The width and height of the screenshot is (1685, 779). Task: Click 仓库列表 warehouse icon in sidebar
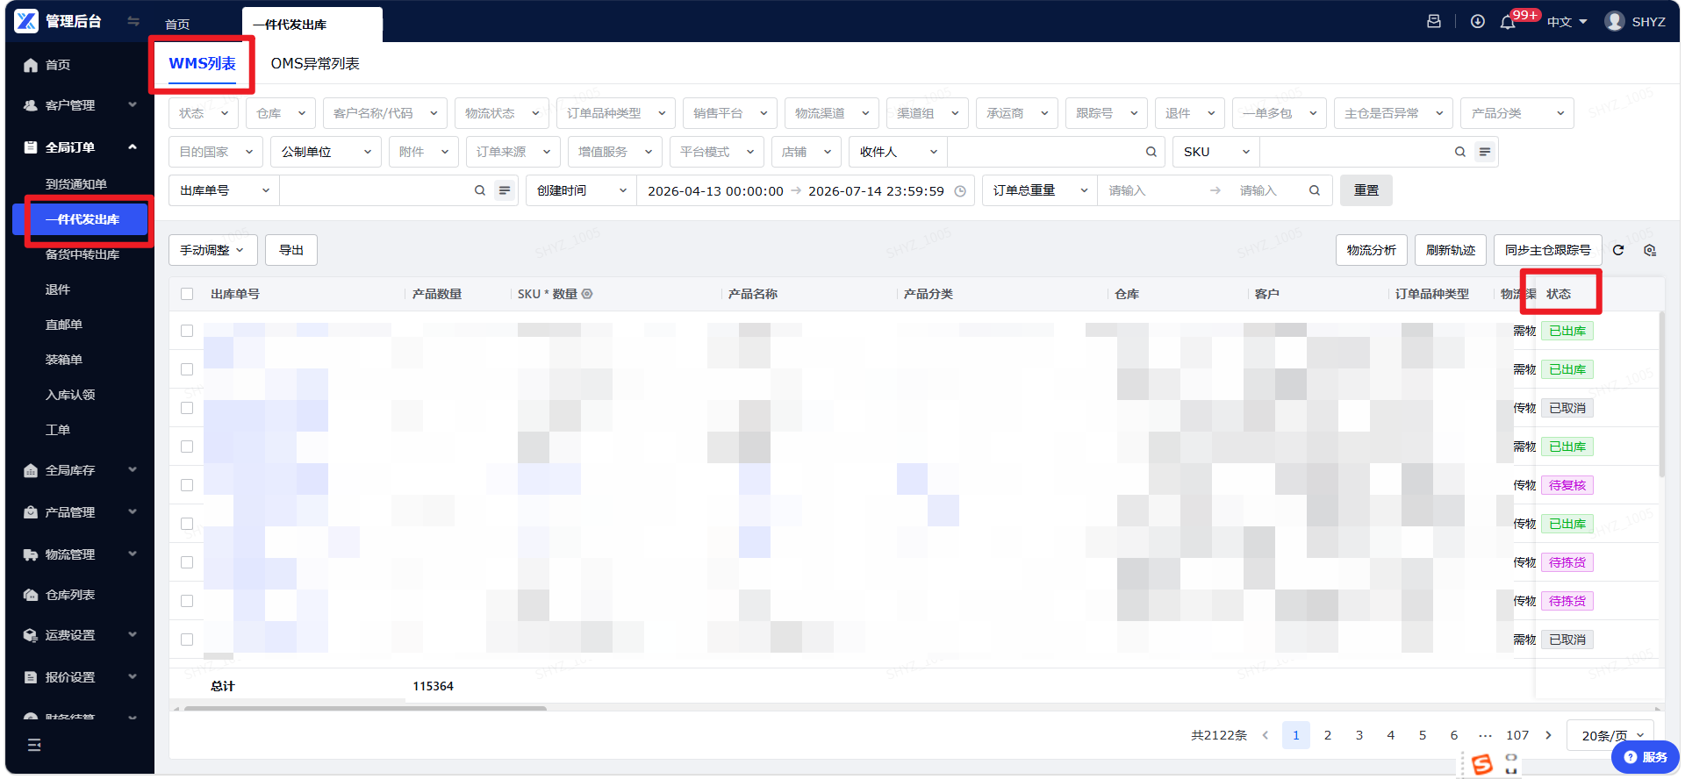31,595
